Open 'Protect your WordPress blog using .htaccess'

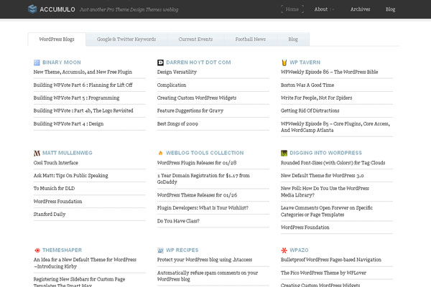tap(205, 260)
